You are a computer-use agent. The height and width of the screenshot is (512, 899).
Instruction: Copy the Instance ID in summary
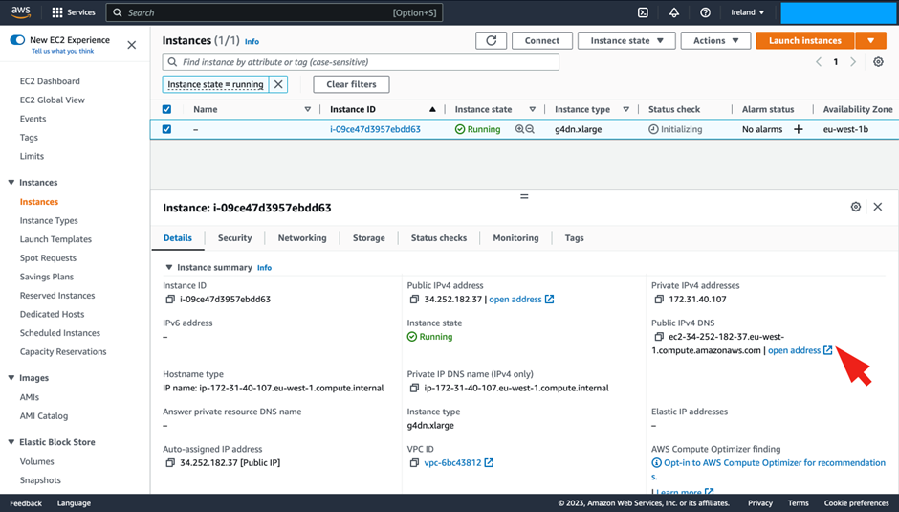pos(170,299)
